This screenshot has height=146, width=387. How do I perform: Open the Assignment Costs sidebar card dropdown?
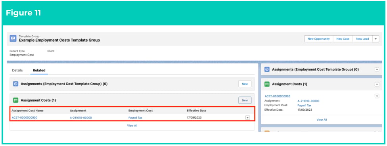(377, 84)
